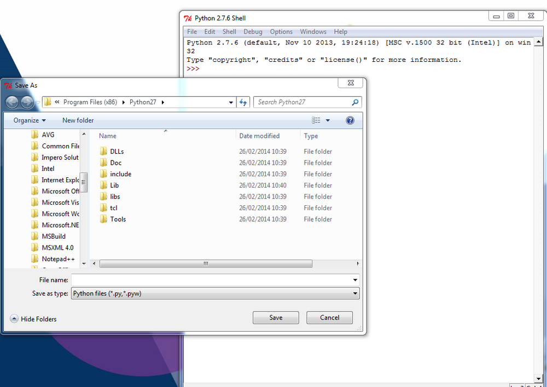
Task: Open the File name dropdown arrow
Action: [x=355, y=280]
